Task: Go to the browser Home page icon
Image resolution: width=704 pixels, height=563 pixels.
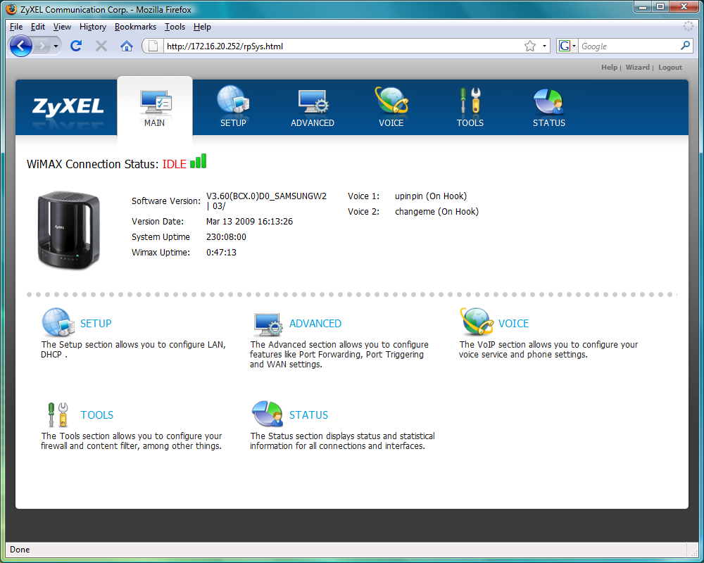Action: 127,46
